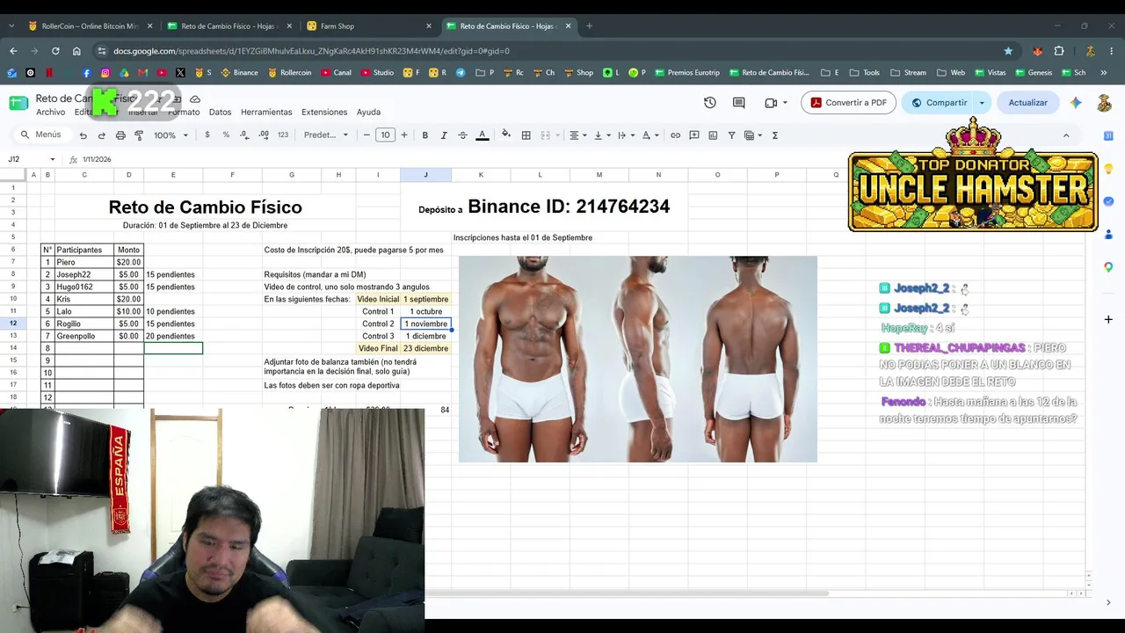Open the Archivo menu
Screen dimensions: 1125x633
coord(50,113)
